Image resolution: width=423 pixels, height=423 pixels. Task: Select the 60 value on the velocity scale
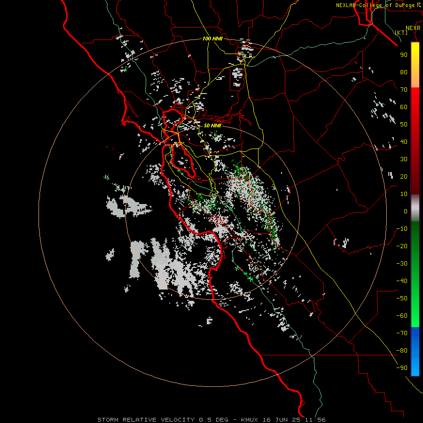coord(404,107)
